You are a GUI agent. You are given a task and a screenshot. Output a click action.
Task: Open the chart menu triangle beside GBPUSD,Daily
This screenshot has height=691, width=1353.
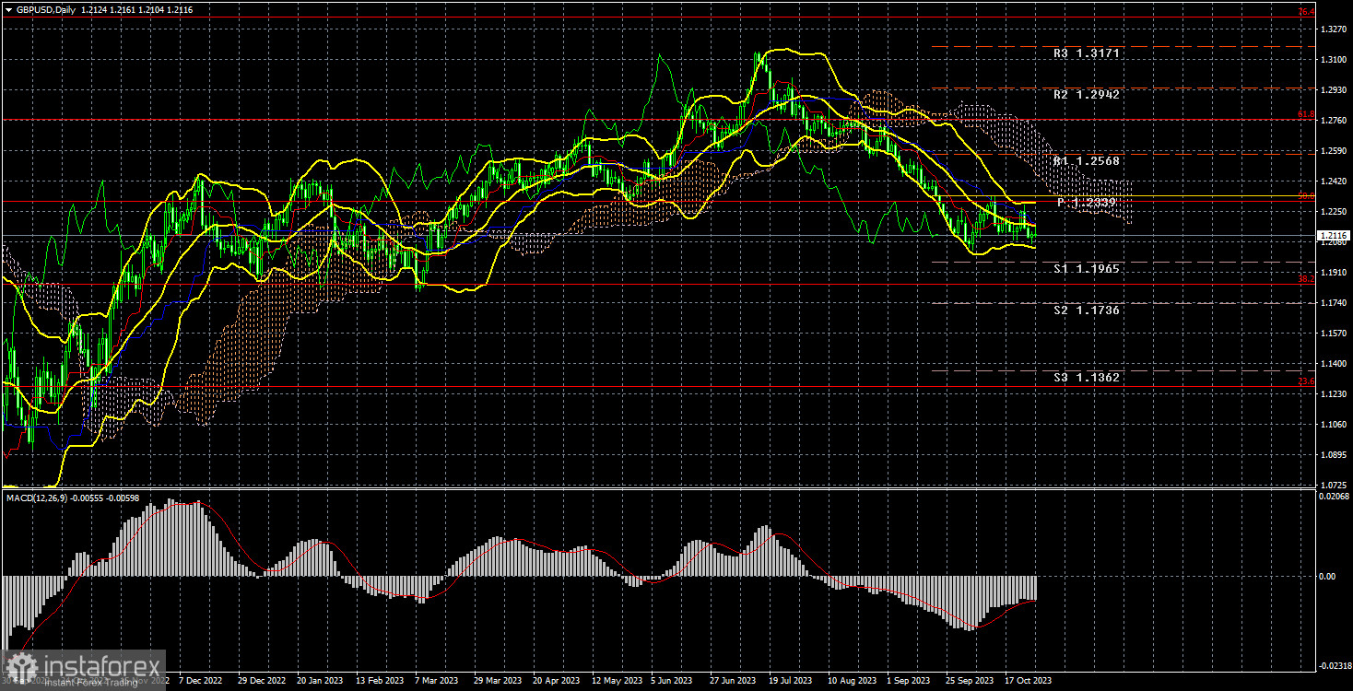click(x=8, y=8)
